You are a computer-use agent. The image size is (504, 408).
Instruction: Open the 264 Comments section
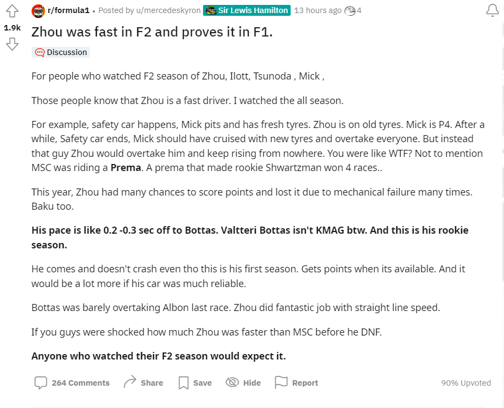(72, 382)
